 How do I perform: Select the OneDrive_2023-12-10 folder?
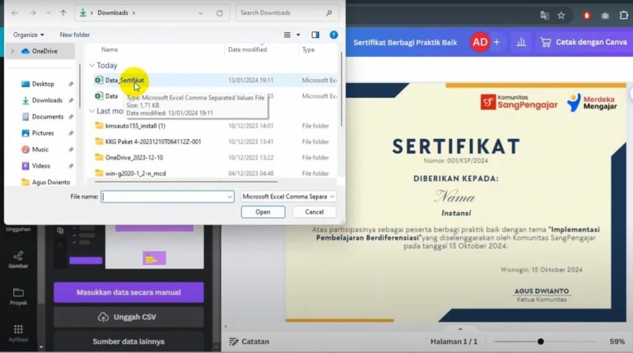click(215, 158)
